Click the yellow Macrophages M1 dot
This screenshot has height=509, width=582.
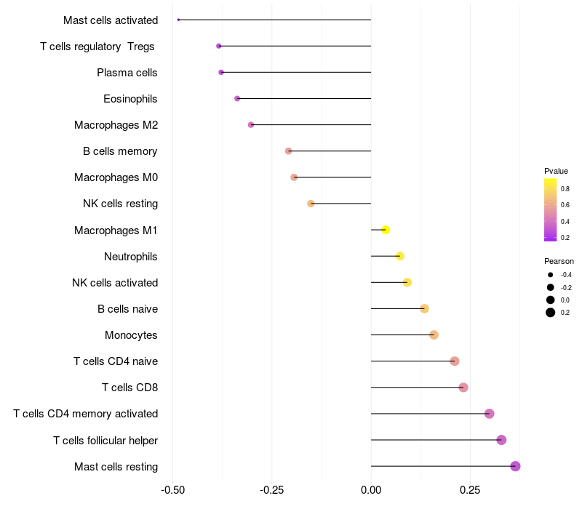point(386,230)
